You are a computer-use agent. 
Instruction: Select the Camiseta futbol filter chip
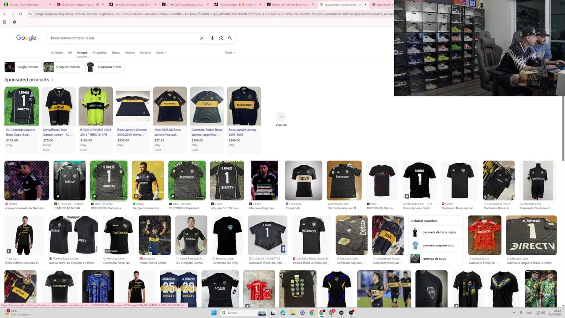coord(105,67)
